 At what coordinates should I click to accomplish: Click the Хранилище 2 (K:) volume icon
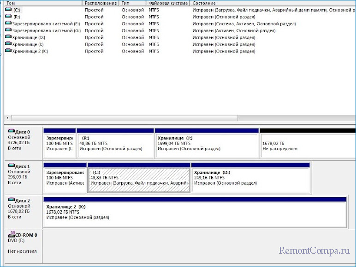click(8, 51)
